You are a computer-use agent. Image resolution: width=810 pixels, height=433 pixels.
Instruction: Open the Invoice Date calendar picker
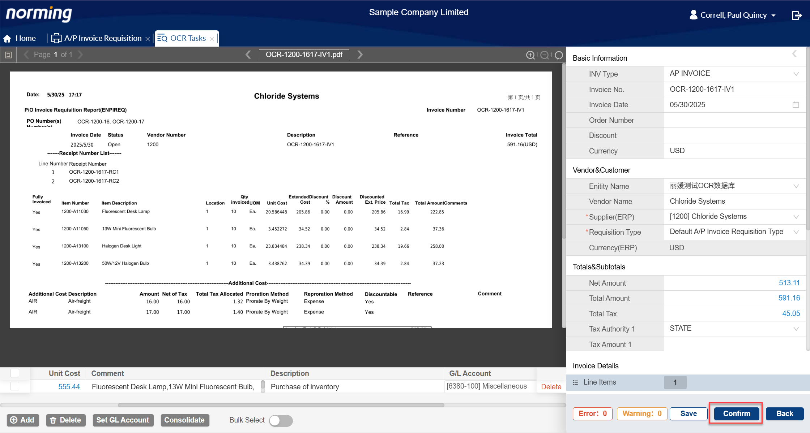(x=796, y=105)
